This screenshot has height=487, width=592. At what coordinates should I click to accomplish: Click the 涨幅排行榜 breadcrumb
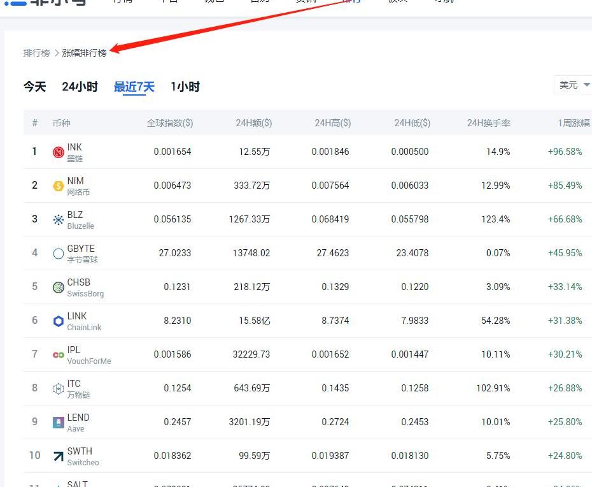pyautogui.click(x=84, y=53)
